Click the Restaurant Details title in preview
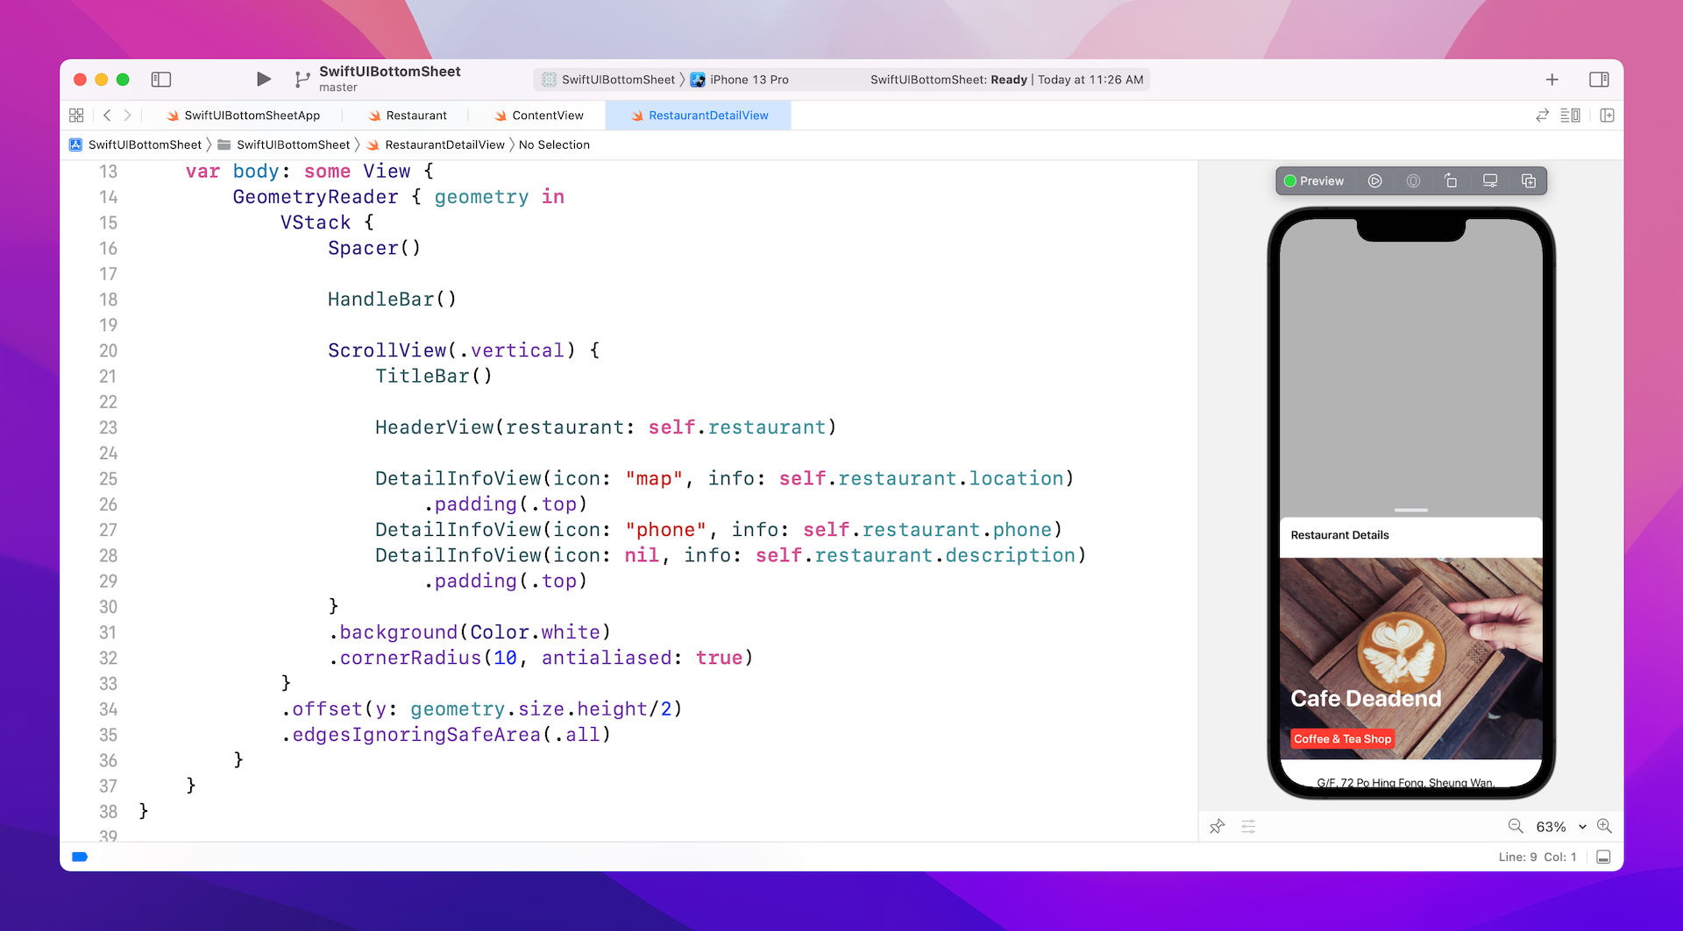Image resolution: width=1683 pixels, height=931 pixels. tap(1339, 535)
